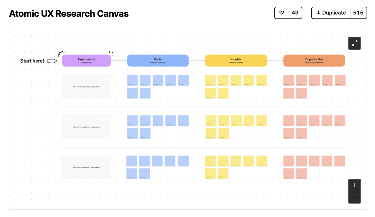
Task: Click the heart like icon
Action: tap(282, 13)
